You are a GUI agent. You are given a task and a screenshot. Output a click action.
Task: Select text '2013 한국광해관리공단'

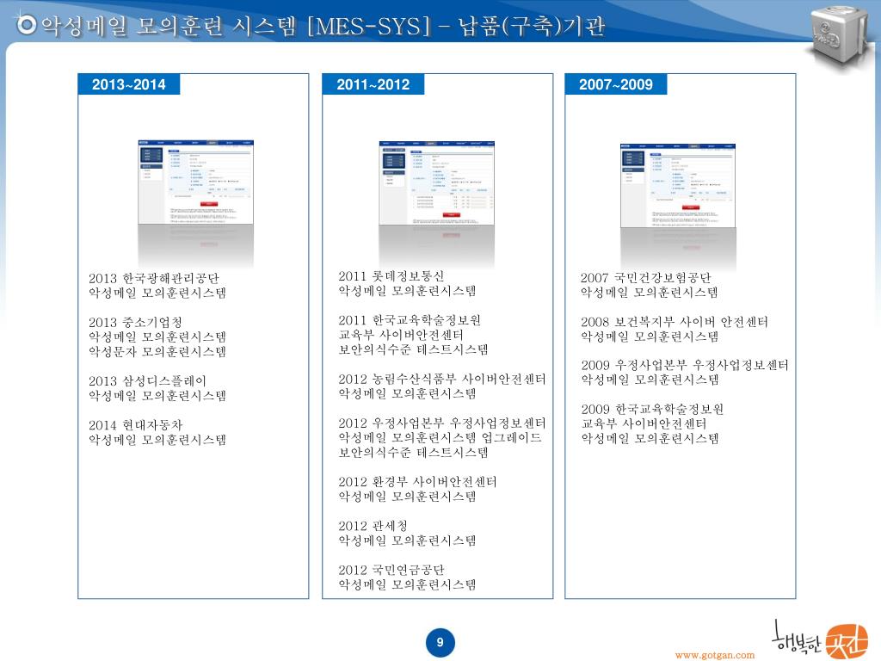click(x=153, y=278)
